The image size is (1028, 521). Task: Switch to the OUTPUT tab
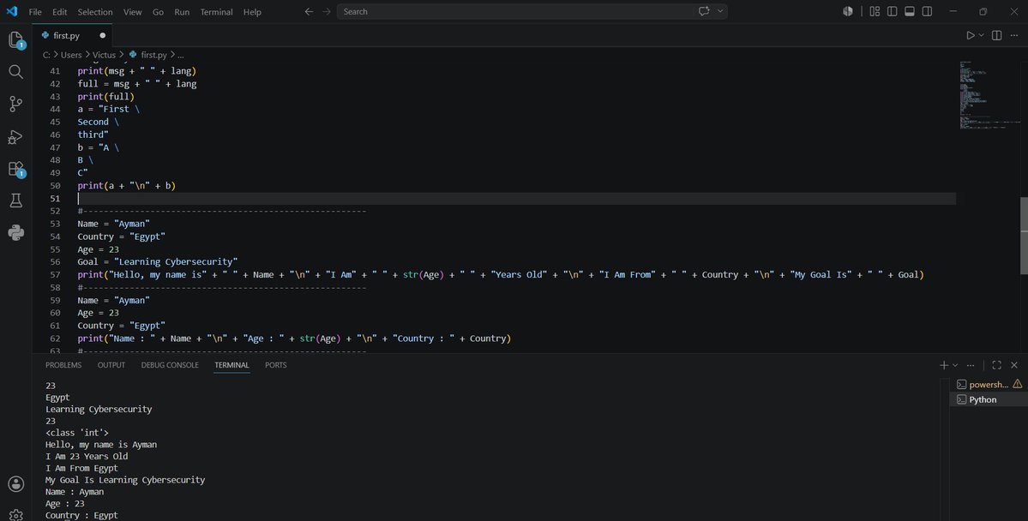pos(111,365)
